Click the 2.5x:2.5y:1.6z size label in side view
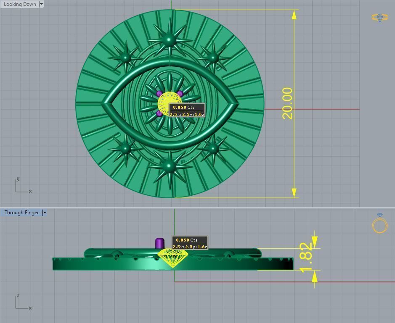The height and width of the screenshot is (323, 395). point(190,247)
